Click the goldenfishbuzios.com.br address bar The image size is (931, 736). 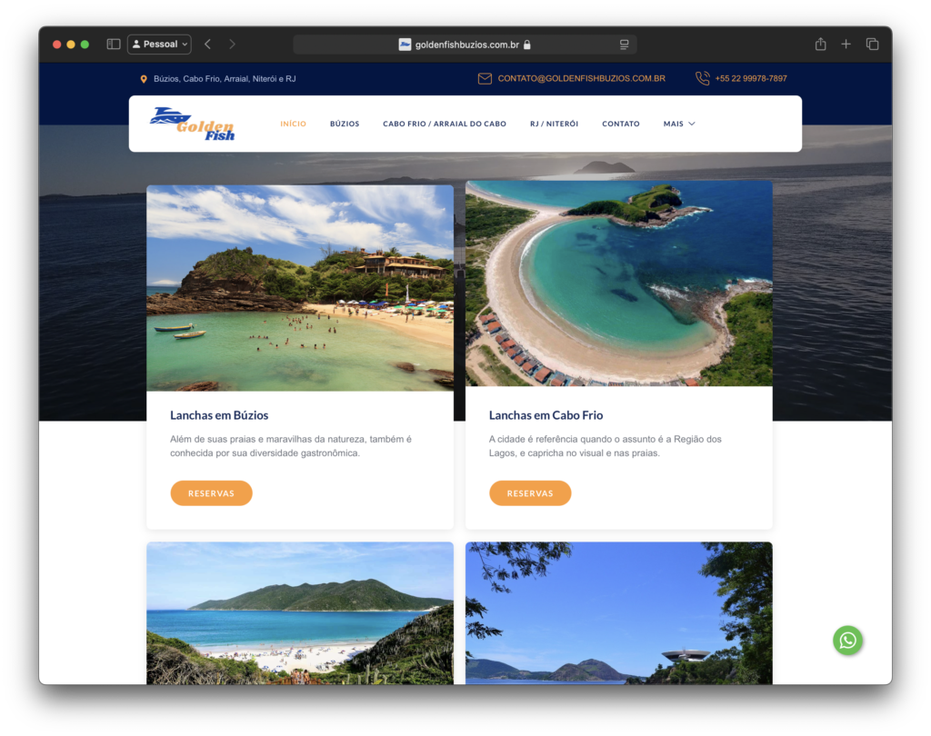coord(465,45)
